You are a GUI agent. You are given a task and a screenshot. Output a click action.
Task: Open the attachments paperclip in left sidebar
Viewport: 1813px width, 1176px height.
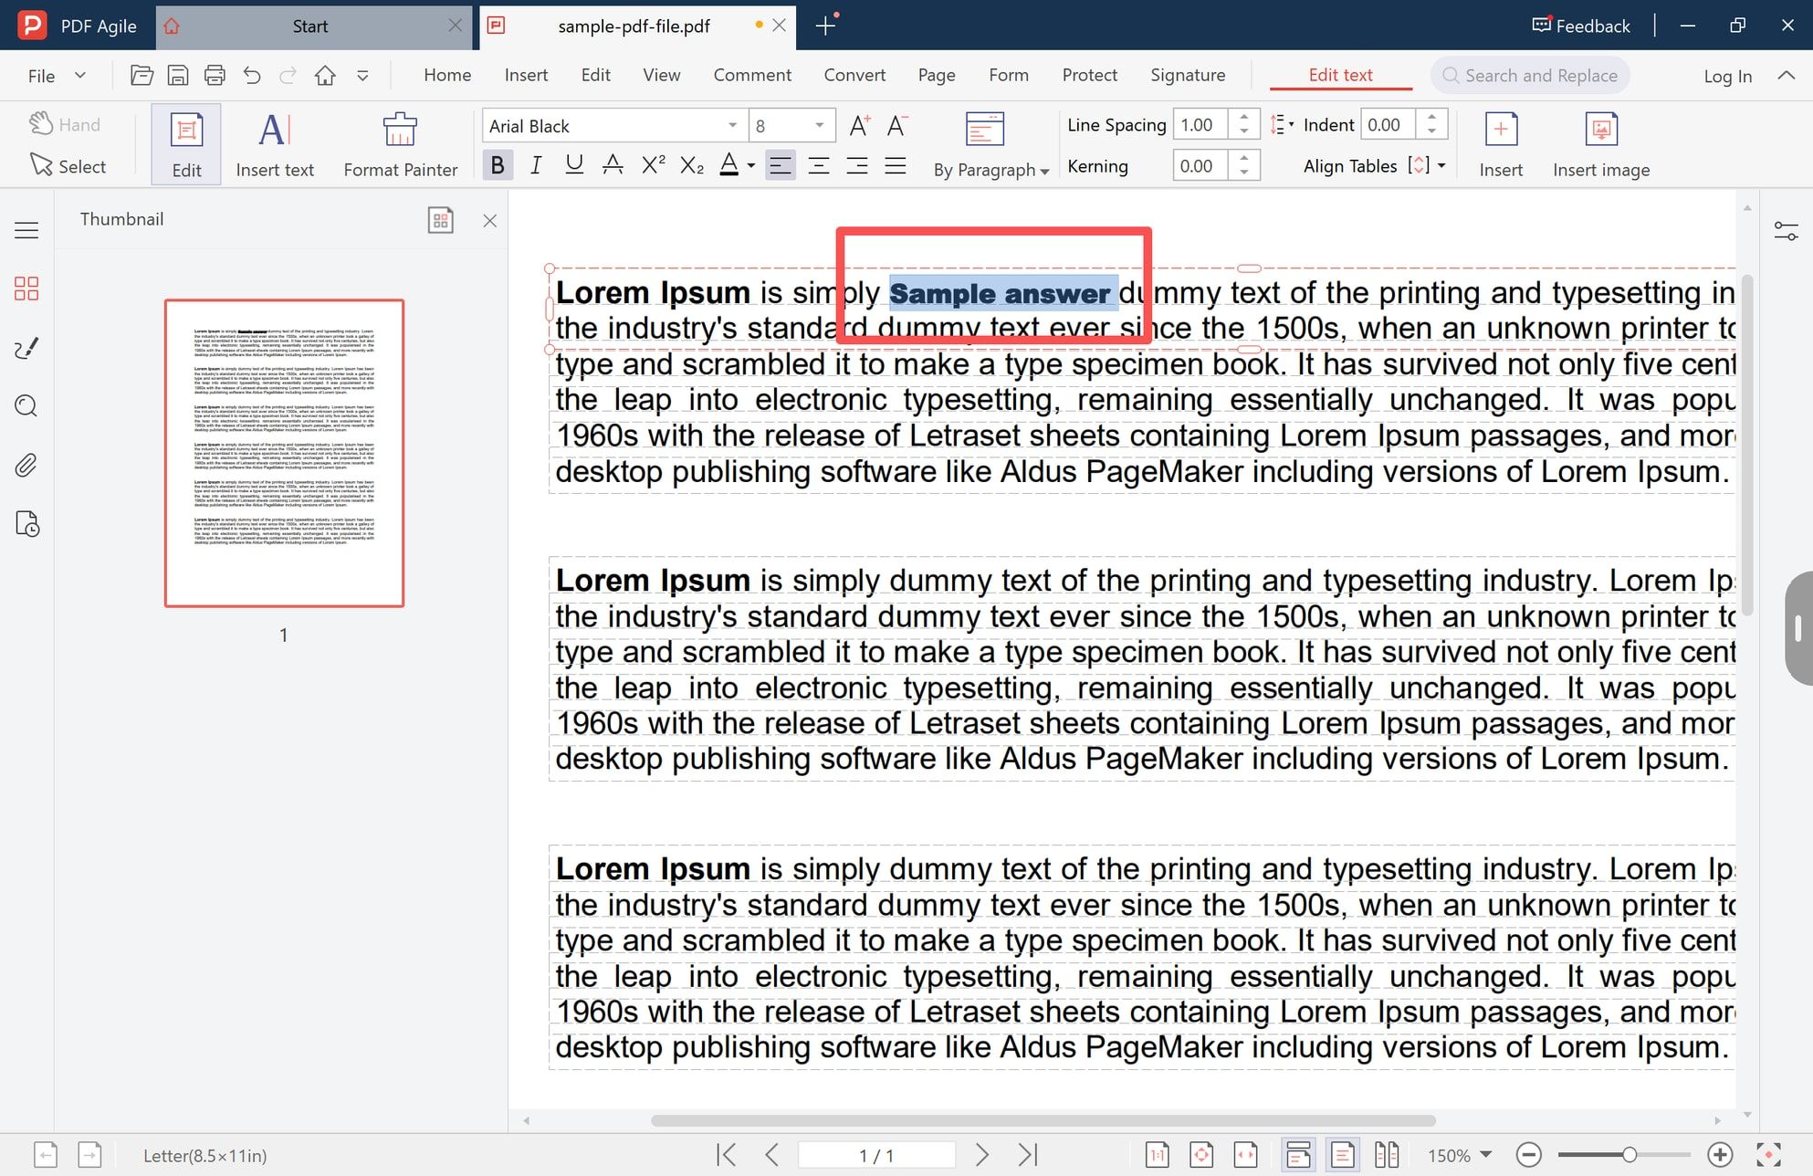click(26, 466)
